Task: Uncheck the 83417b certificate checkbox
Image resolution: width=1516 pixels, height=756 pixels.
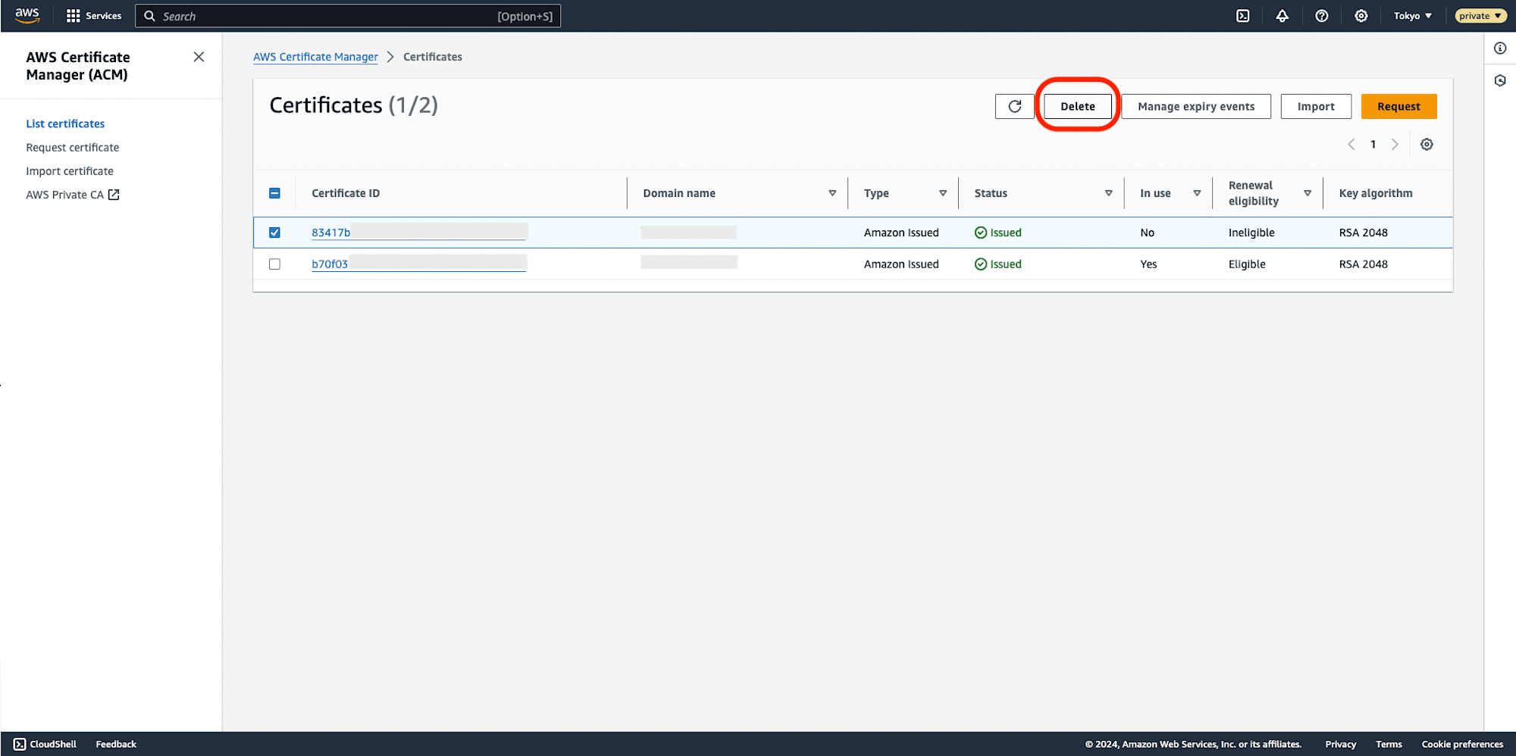Action: pos(274,233)
